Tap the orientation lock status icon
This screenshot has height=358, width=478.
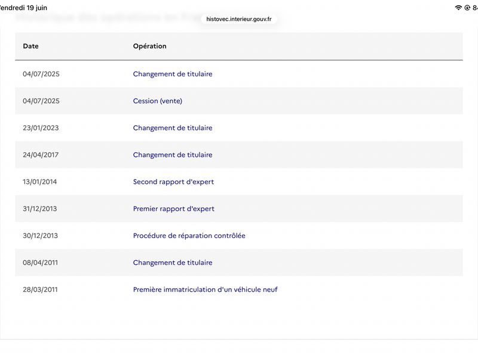(467, 8)
